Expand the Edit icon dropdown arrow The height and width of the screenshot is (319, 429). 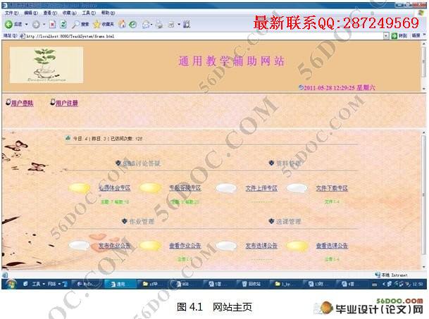point(179,25)
